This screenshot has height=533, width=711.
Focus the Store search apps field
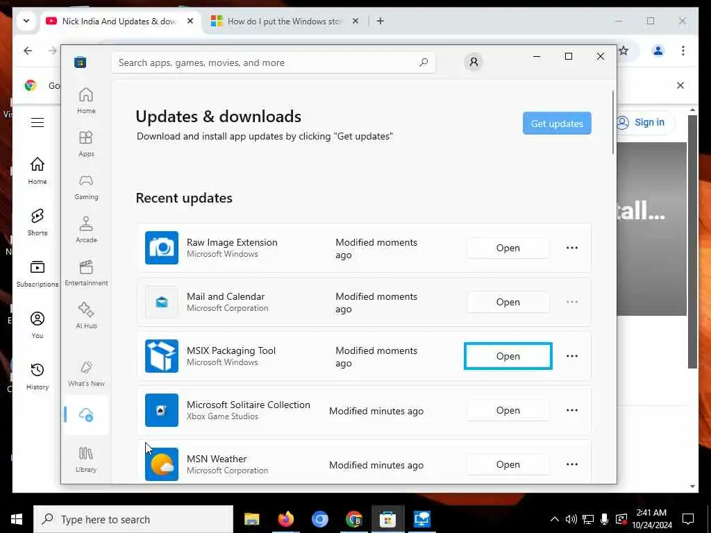(x=274, y=62)
